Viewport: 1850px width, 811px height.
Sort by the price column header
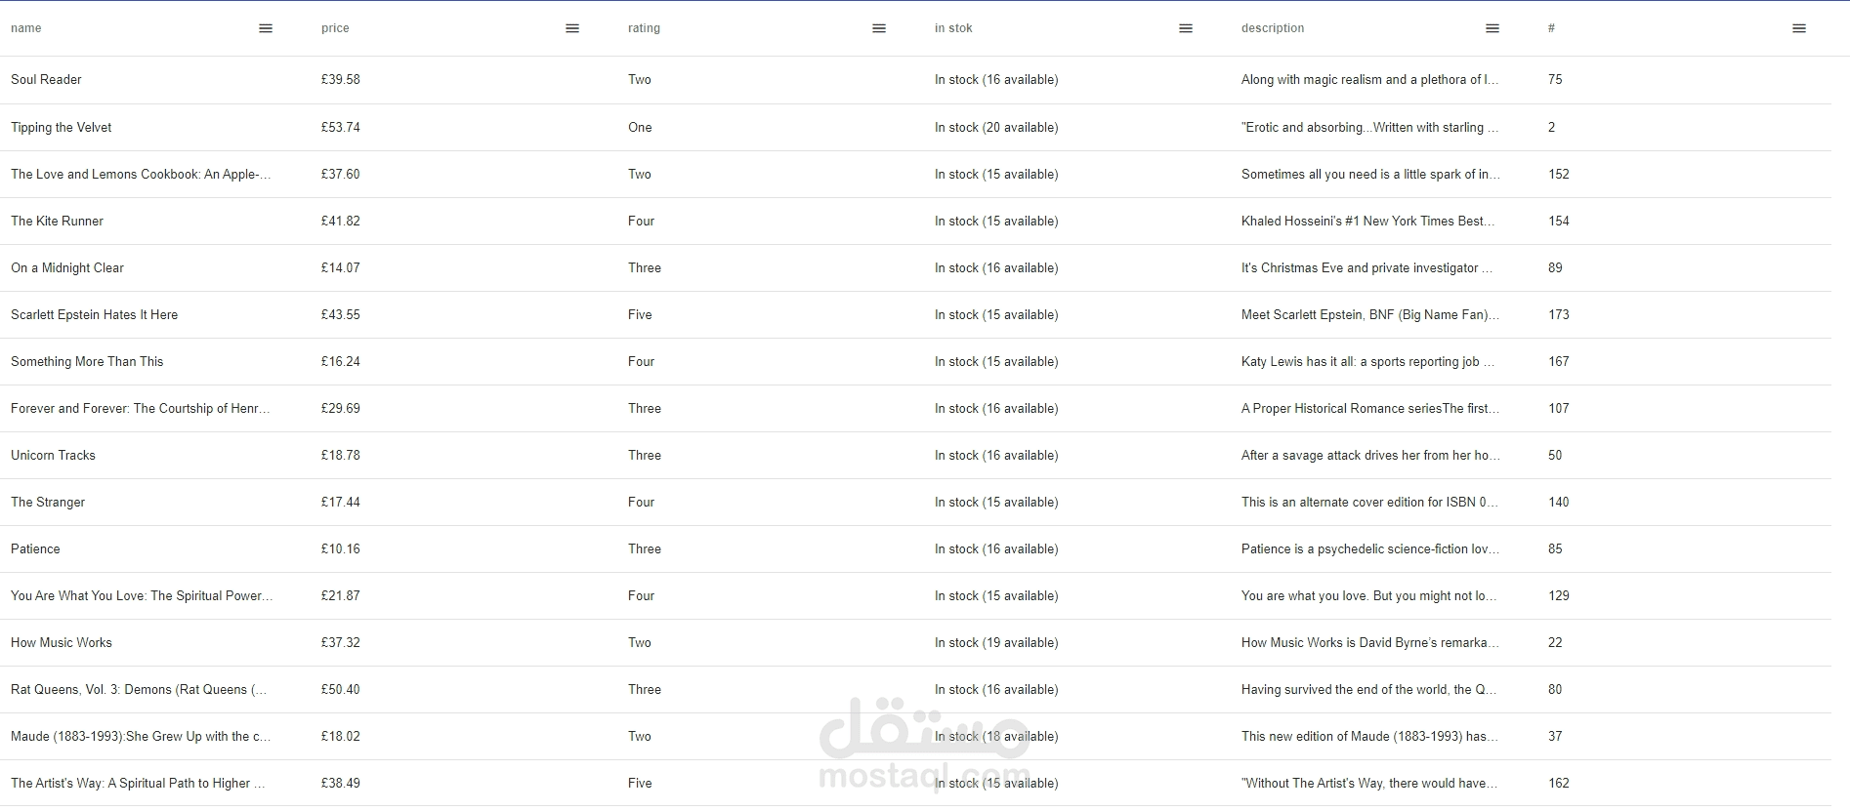pos(335,28)
